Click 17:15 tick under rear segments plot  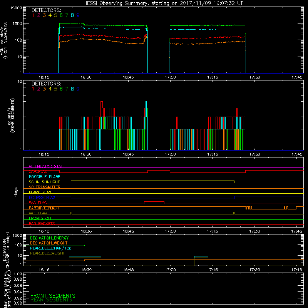[213, 154]
